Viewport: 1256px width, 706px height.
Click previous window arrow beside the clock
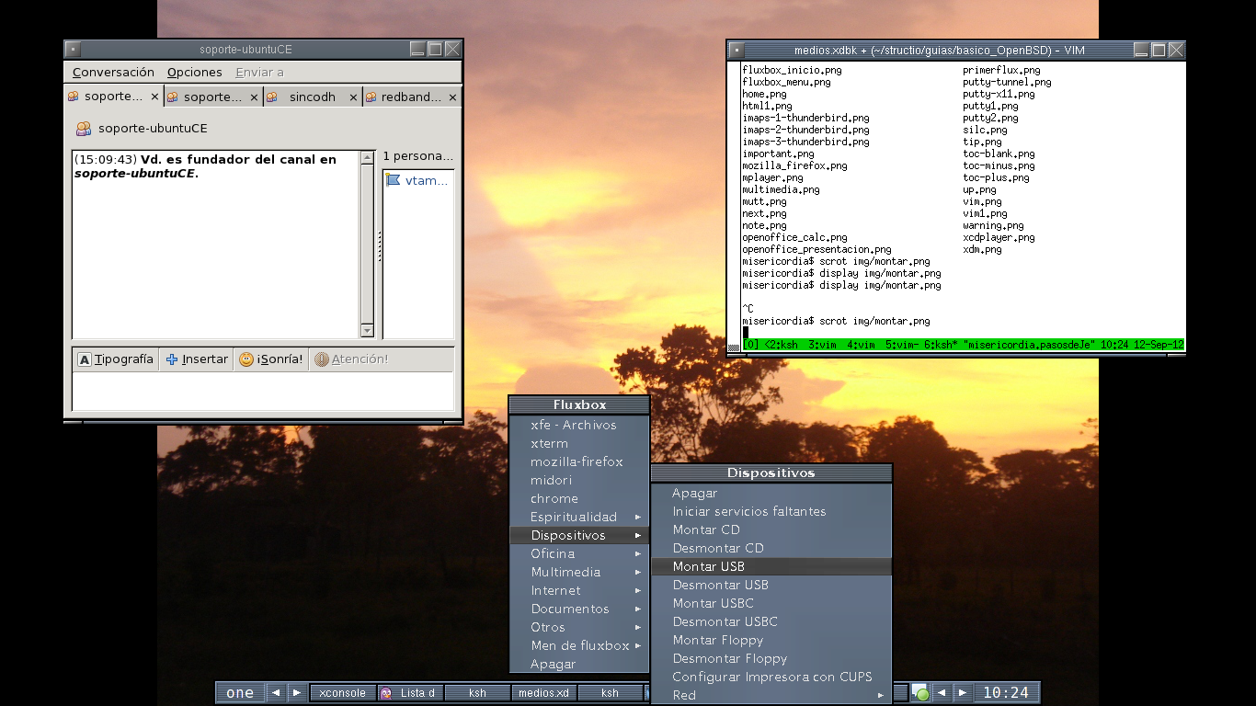942,693
